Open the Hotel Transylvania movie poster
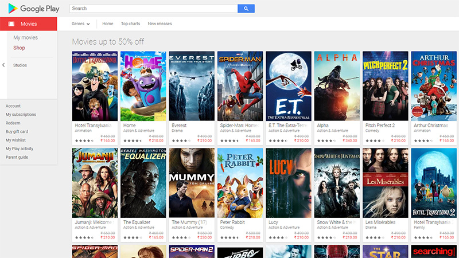 point(95,86)
